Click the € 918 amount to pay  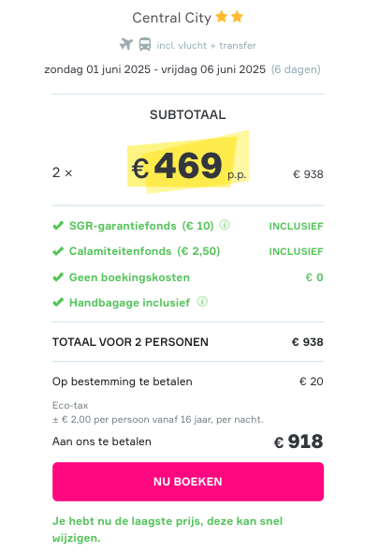(x=299, y=441)
